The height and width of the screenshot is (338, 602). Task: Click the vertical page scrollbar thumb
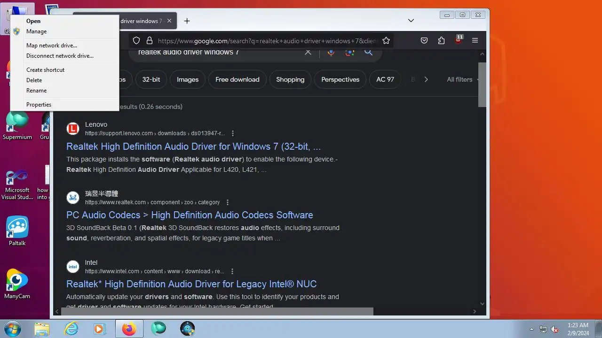coord(482,84)
